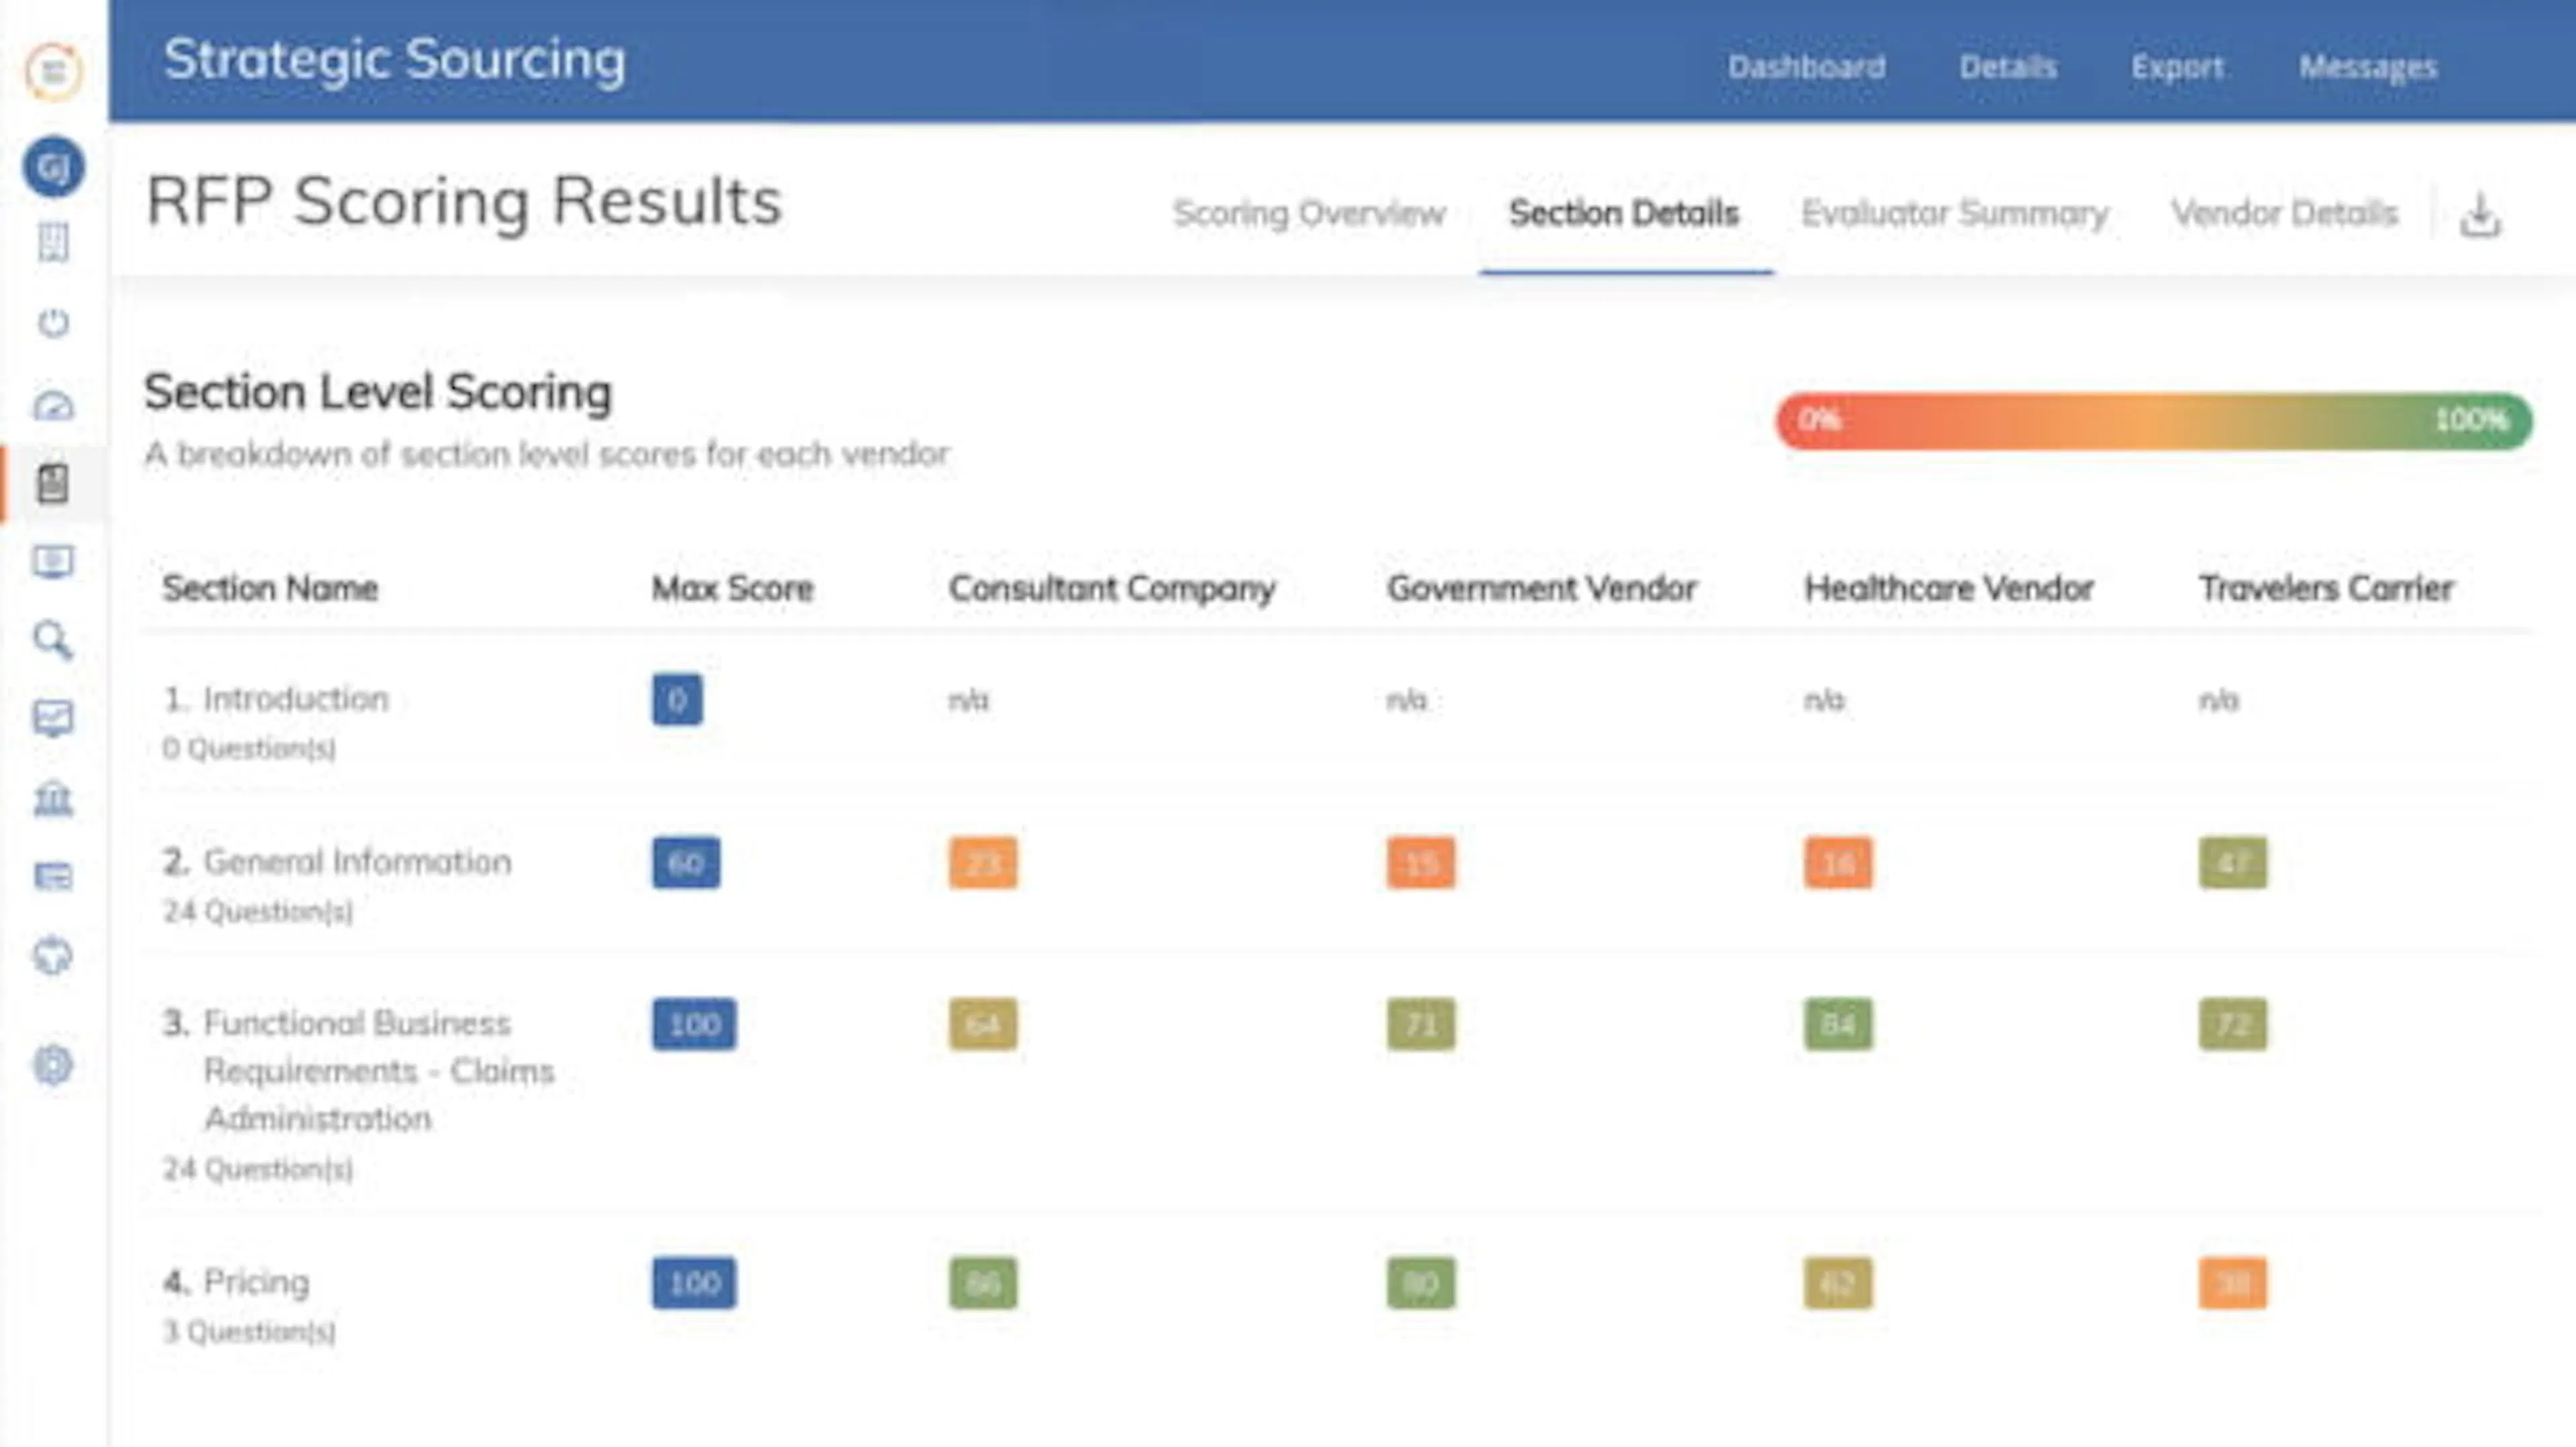Viewport: 2576px width, 1447px height.
Task: Open the bank building sidebar icon
Action: 54,798
